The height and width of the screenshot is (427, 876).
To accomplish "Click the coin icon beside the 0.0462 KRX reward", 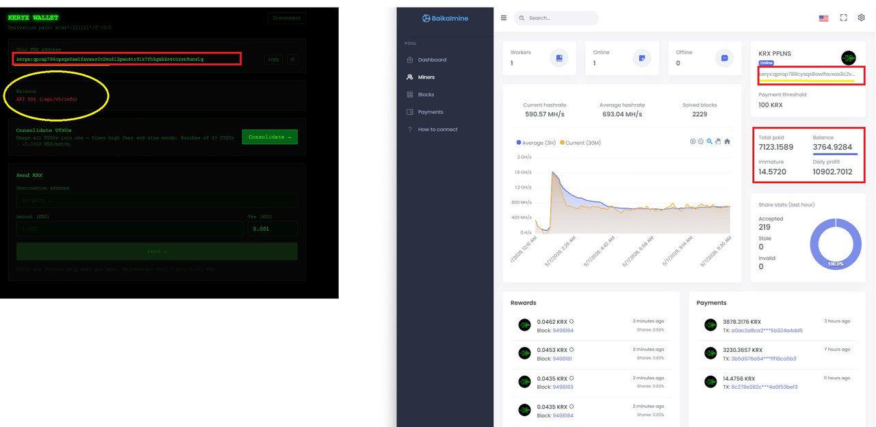I will 524,325.
